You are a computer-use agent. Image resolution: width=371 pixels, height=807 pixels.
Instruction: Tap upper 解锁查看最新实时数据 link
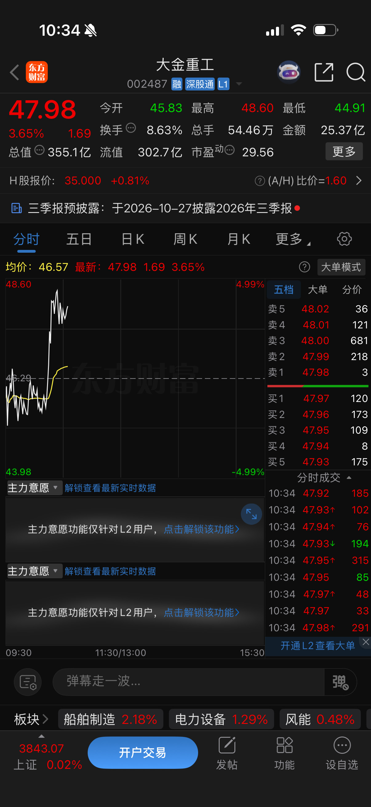[110, 488]
